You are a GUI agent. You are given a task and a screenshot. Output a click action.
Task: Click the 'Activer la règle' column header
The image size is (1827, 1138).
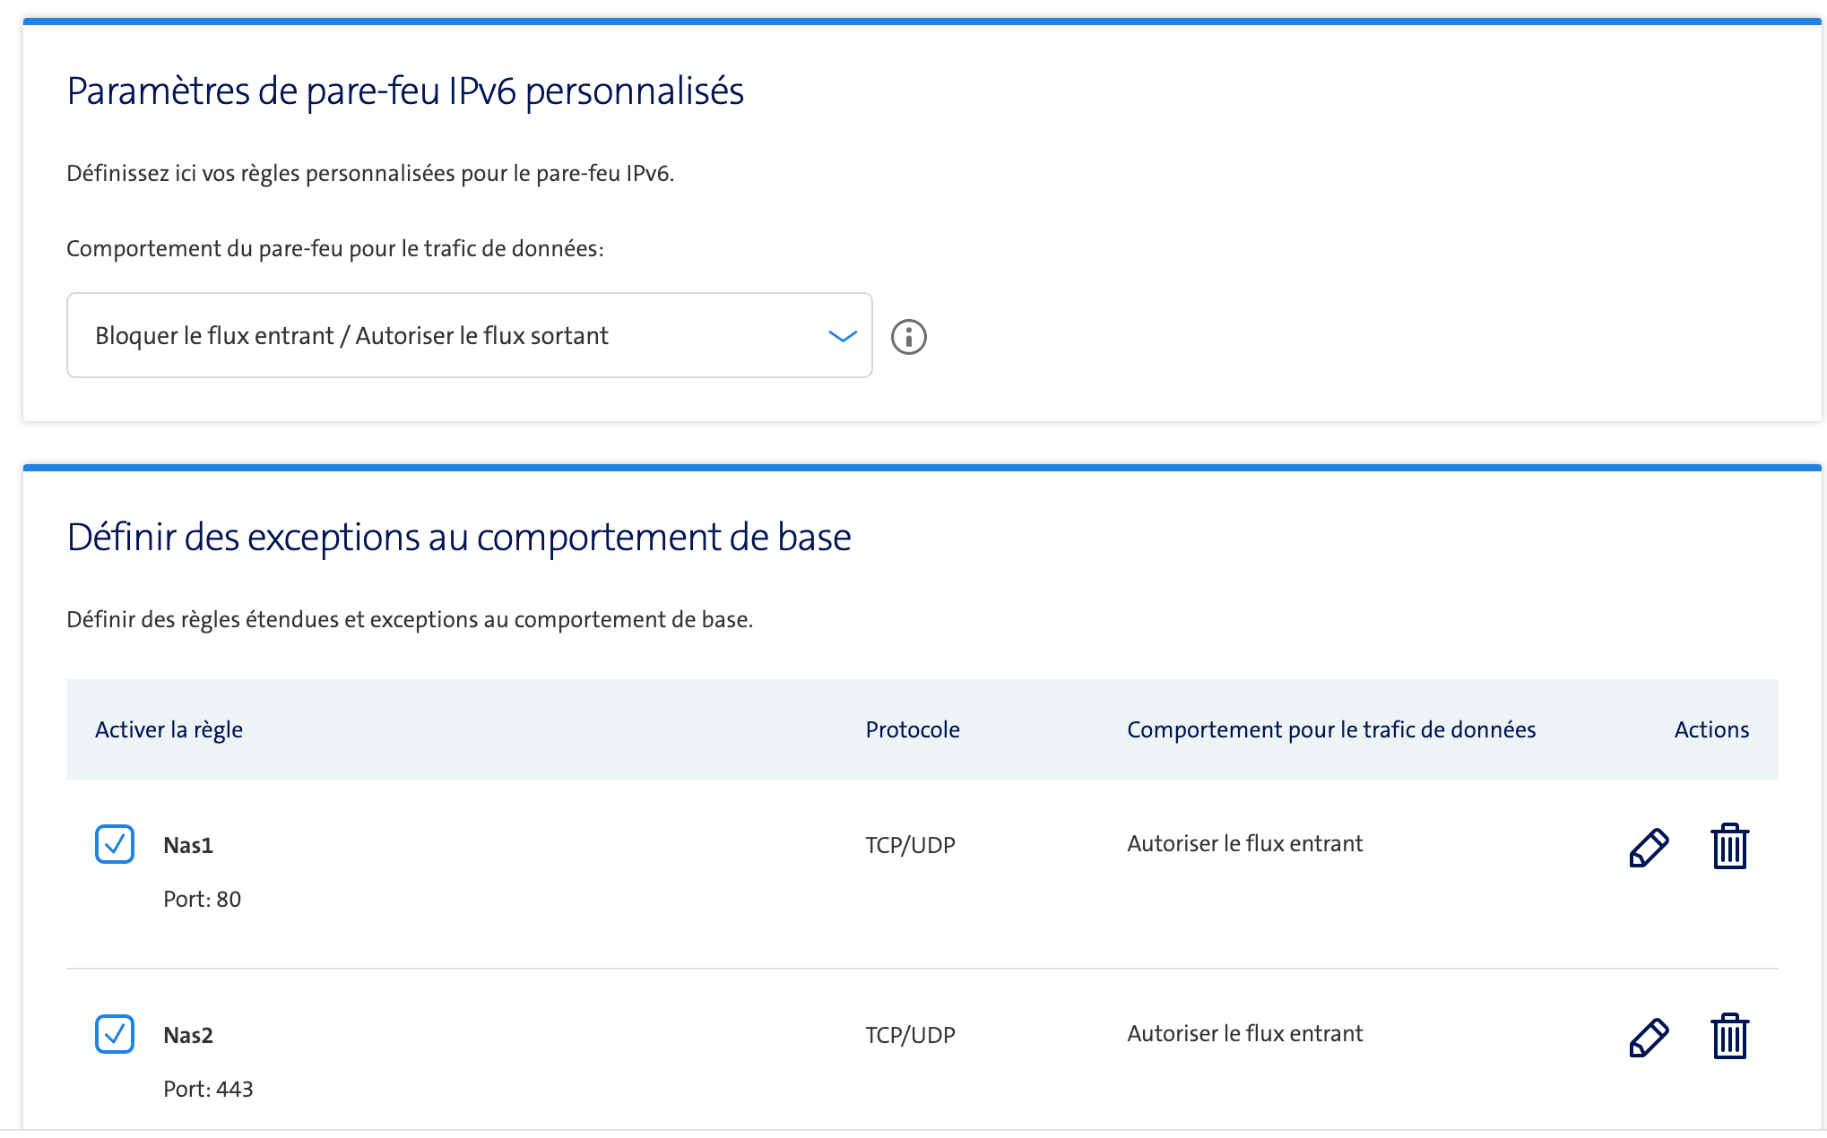click(x=169, y=729)
